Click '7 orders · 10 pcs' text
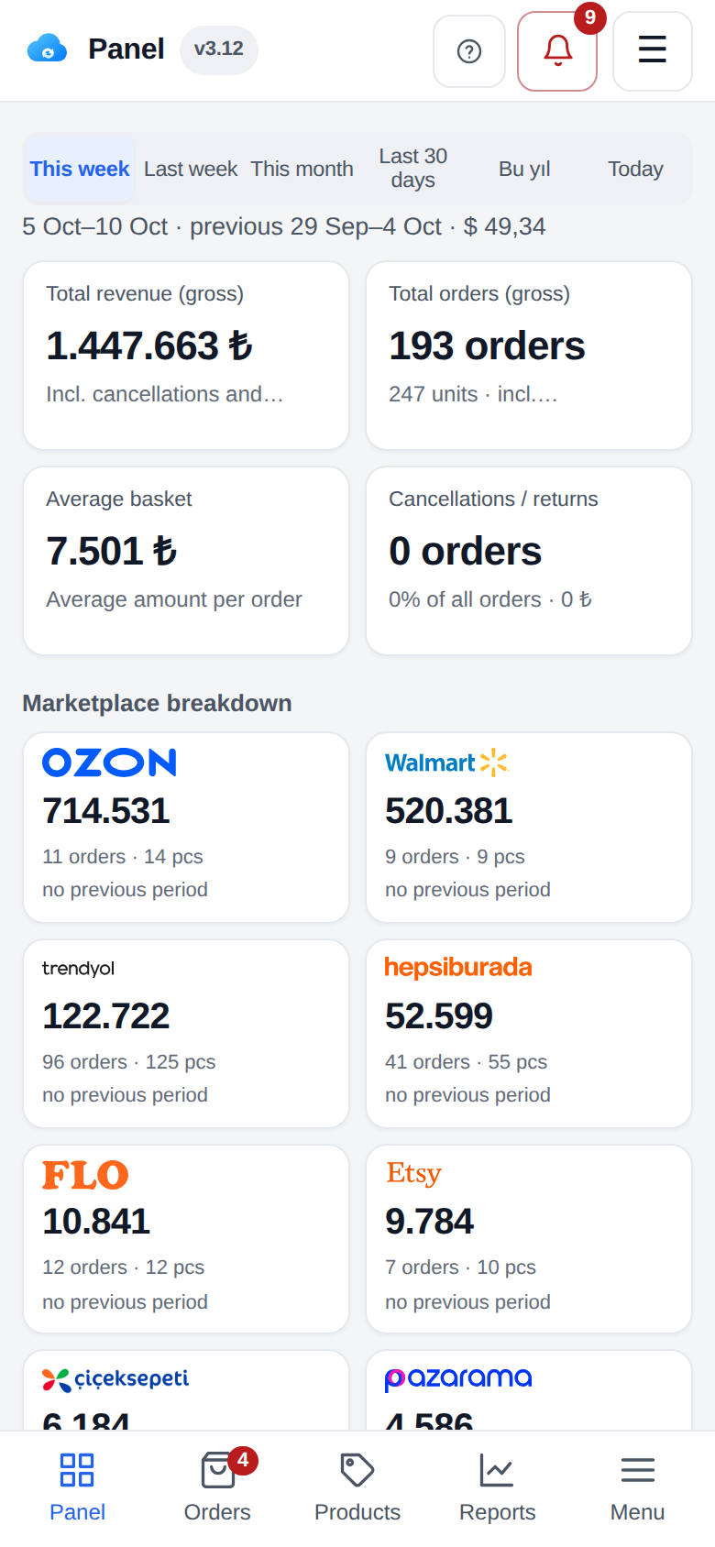Screen dimensions: 715x1547 461,1267
